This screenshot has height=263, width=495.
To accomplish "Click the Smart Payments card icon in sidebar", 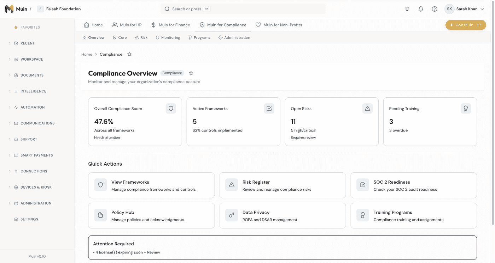I will tap(16, 155).
